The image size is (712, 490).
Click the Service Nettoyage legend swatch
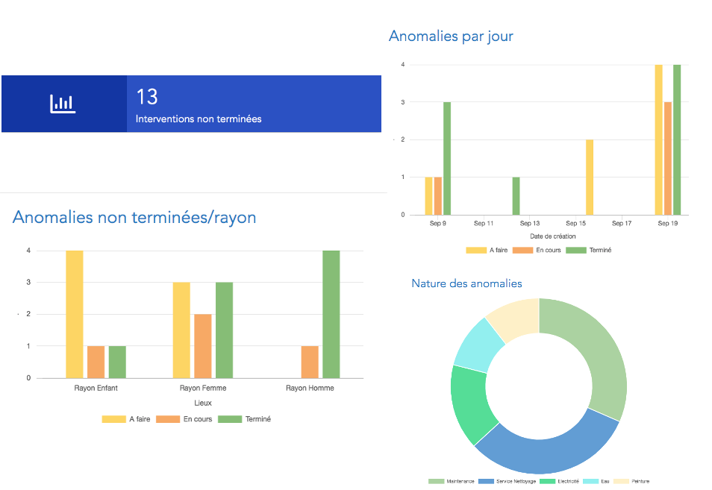click(486, 481)
